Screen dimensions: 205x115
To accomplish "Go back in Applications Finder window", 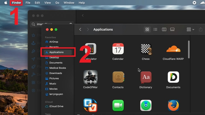I will (80, 29).
